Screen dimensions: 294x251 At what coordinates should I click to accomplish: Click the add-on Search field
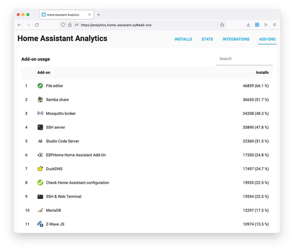click(x=244, y=59)
